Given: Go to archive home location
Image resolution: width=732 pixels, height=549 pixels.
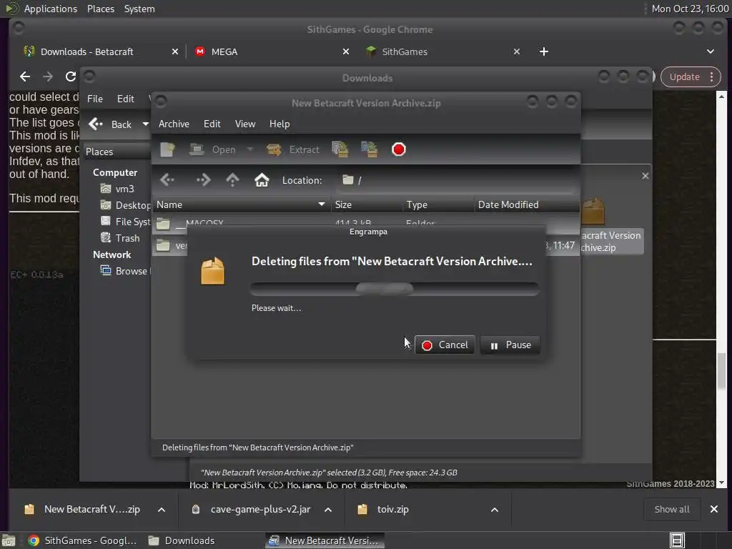Looking at the screenshot, I should click(x=262, y=179).
